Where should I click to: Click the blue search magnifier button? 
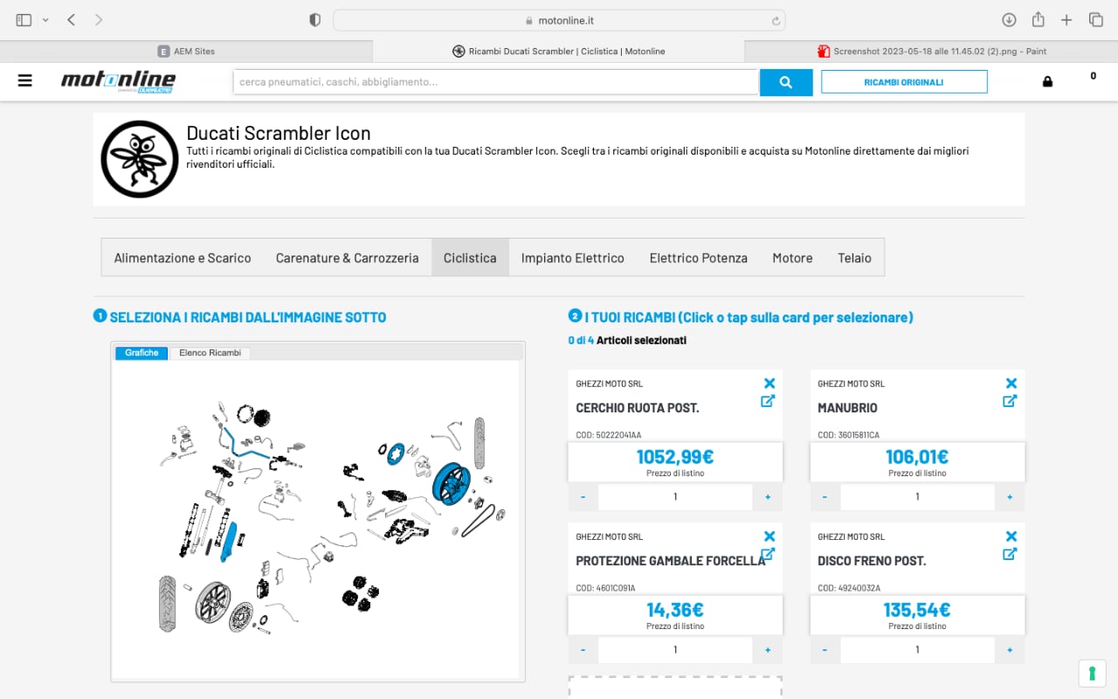point(785,82)
